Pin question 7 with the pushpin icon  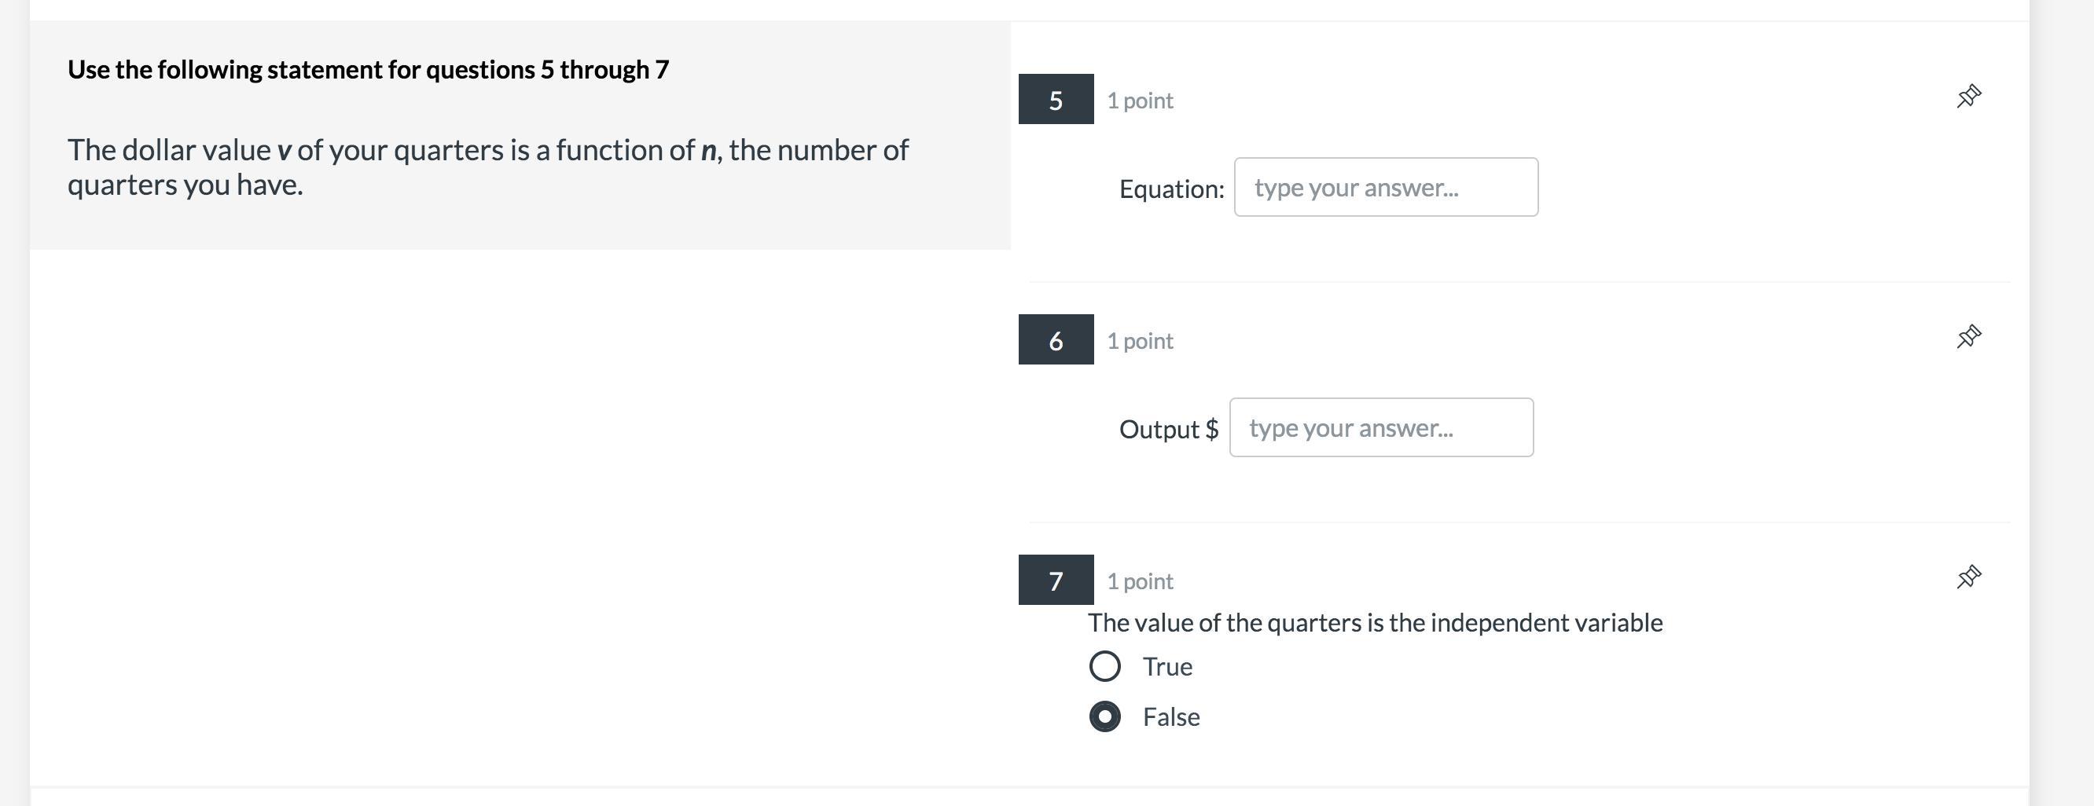[1968, 577]
